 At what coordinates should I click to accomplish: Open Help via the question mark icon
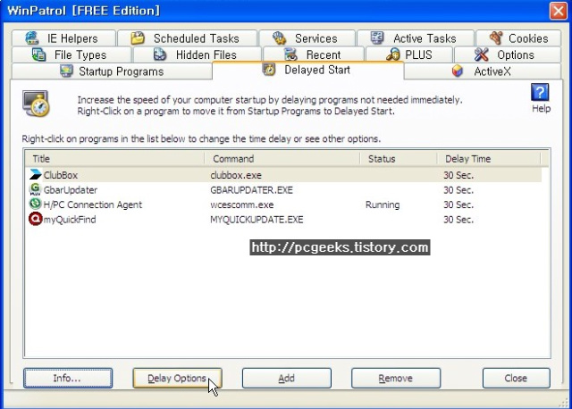tap(540, 92)
